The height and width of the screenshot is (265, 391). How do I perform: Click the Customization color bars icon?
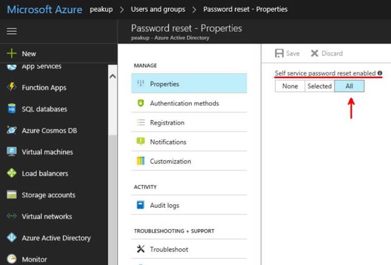click(140, 161)
